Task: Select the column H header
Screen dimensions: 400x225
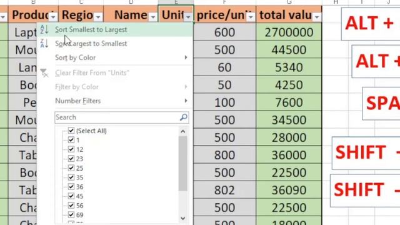Action: 336,2
